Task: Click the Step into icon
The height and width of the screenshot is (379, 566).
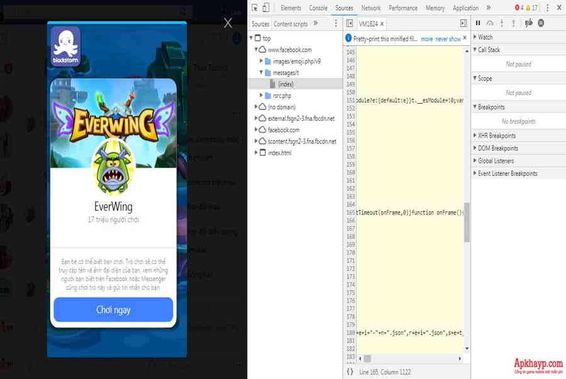Action: (x=501, y=23)
